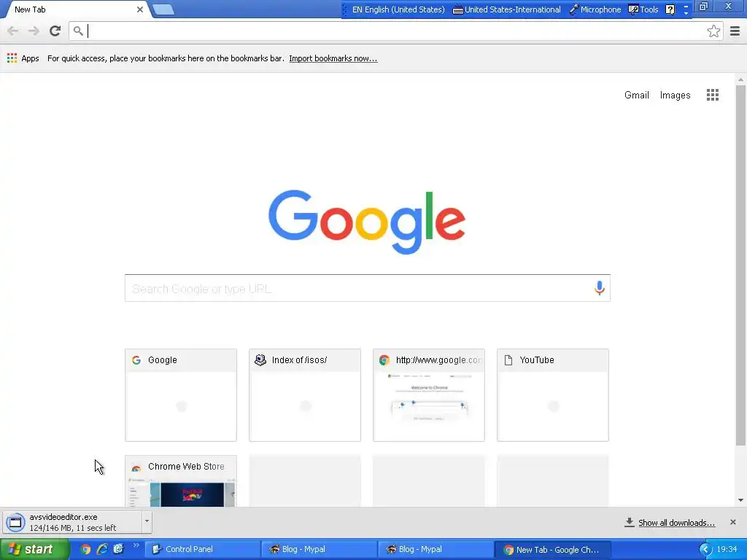Open the Chrome Web Store thumbnail

coord(181,481)
